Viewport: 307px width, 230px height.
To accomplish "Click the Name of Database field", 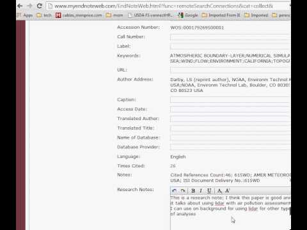I will pyautogui.click(x=230, y=137).
